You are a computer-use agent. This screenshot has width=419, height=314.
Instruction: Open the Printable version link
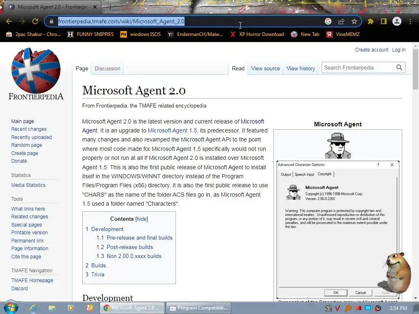pos(29,232)
